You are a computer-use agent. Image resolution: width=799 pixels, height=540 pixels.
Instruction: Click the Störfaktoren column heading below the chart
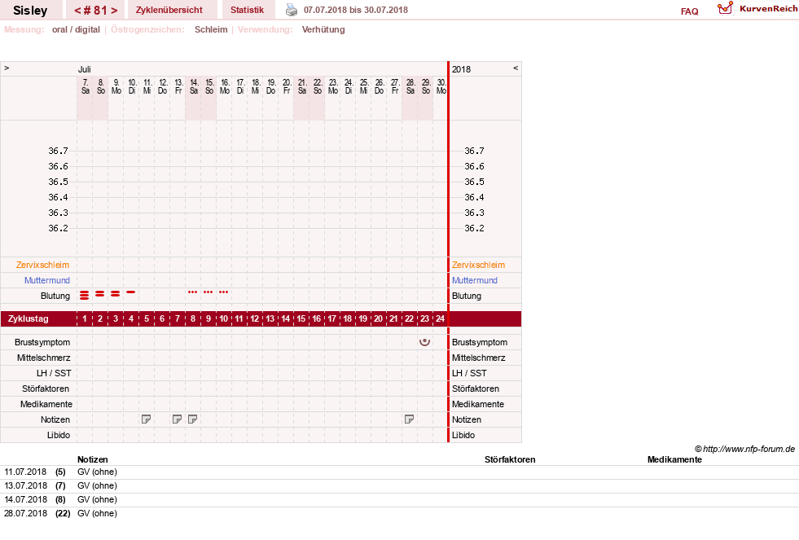(x=510, y=459)
